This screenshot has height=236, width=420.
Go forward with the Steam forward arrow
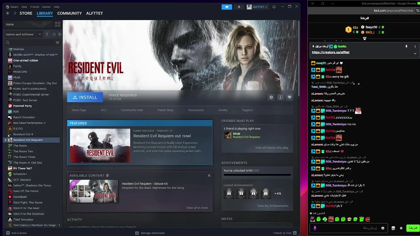[x=15, y=13]
